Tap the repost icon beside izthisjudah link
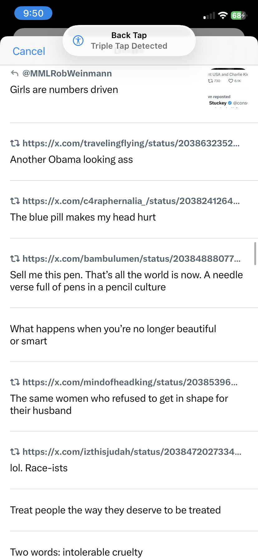This screenshot has height=559, width=258. point(15,452)
